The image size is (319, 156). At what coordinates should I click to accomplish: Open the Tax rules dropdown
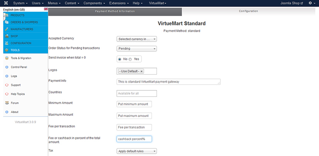click(136, 151)
